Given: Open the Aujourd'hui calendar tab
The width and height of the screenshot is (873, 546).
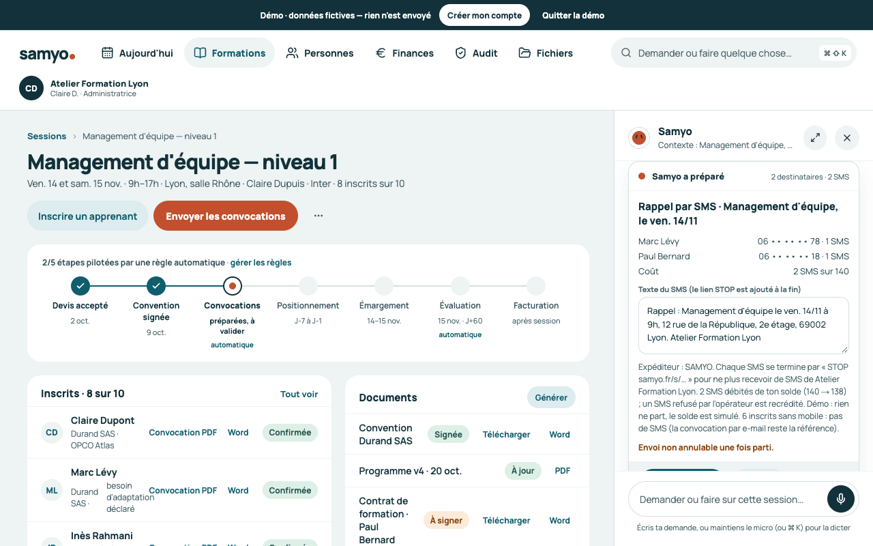Looking at the screenshot, I should 137,53.
